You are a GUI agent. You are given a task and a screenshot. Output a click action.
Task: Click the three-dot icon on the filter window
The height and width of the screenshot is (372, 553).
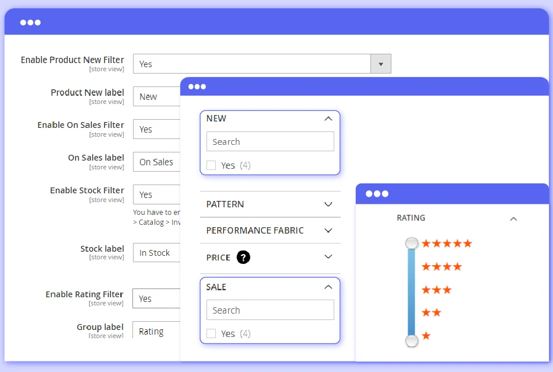(x=197, y=86)
